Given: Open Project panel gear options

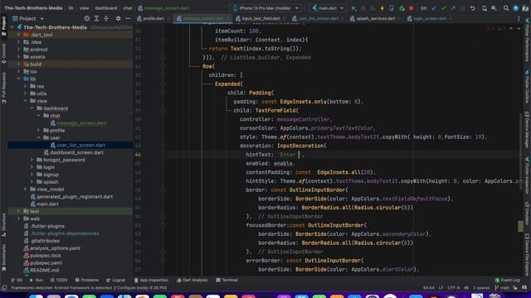Looking at the screenshot, I should point(118,18).
